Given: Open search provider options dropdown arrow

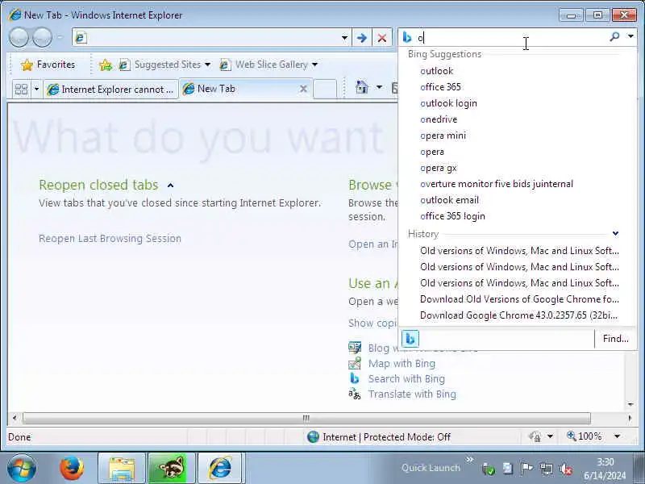Looking at the screenshot, I should point(630,36).
